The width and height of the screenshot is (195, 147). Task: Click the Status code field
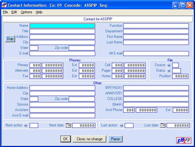(x=177, y=71)
